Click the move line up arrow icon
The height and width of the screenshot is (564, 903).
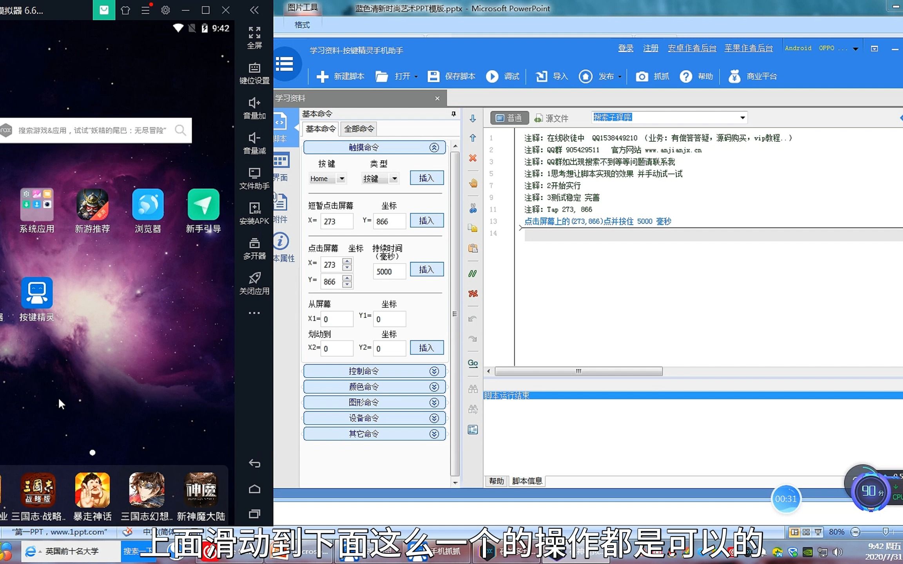tap(473, 138)
